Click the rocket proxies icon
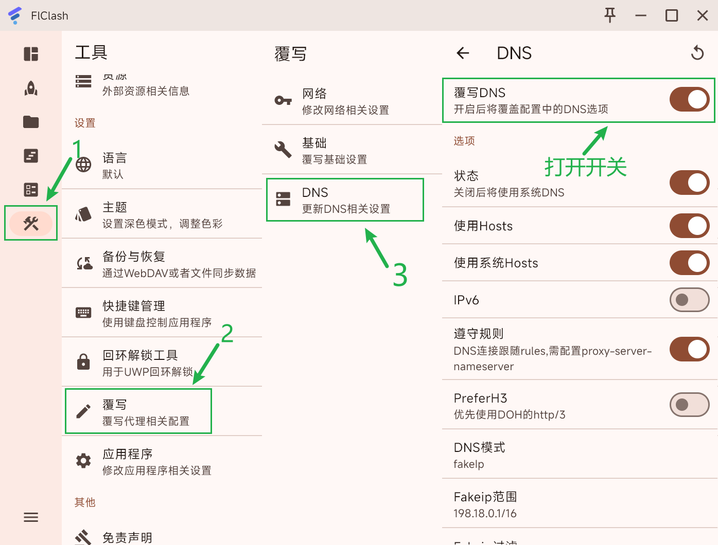Image resolution: width=718 pixels, height=545 pixels. pos(31,88)
